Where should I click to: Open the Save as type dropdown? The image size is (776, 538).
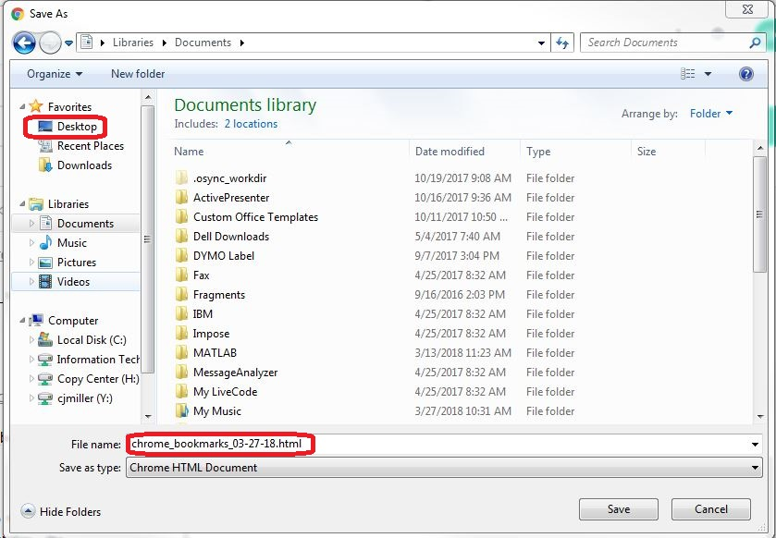[442, 467]
